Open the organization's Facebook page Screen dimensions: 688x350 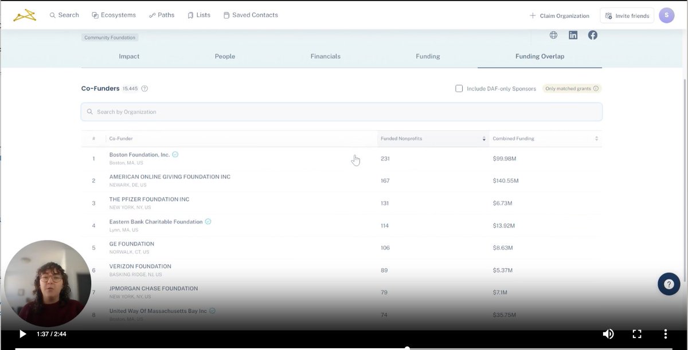[592, 35]
